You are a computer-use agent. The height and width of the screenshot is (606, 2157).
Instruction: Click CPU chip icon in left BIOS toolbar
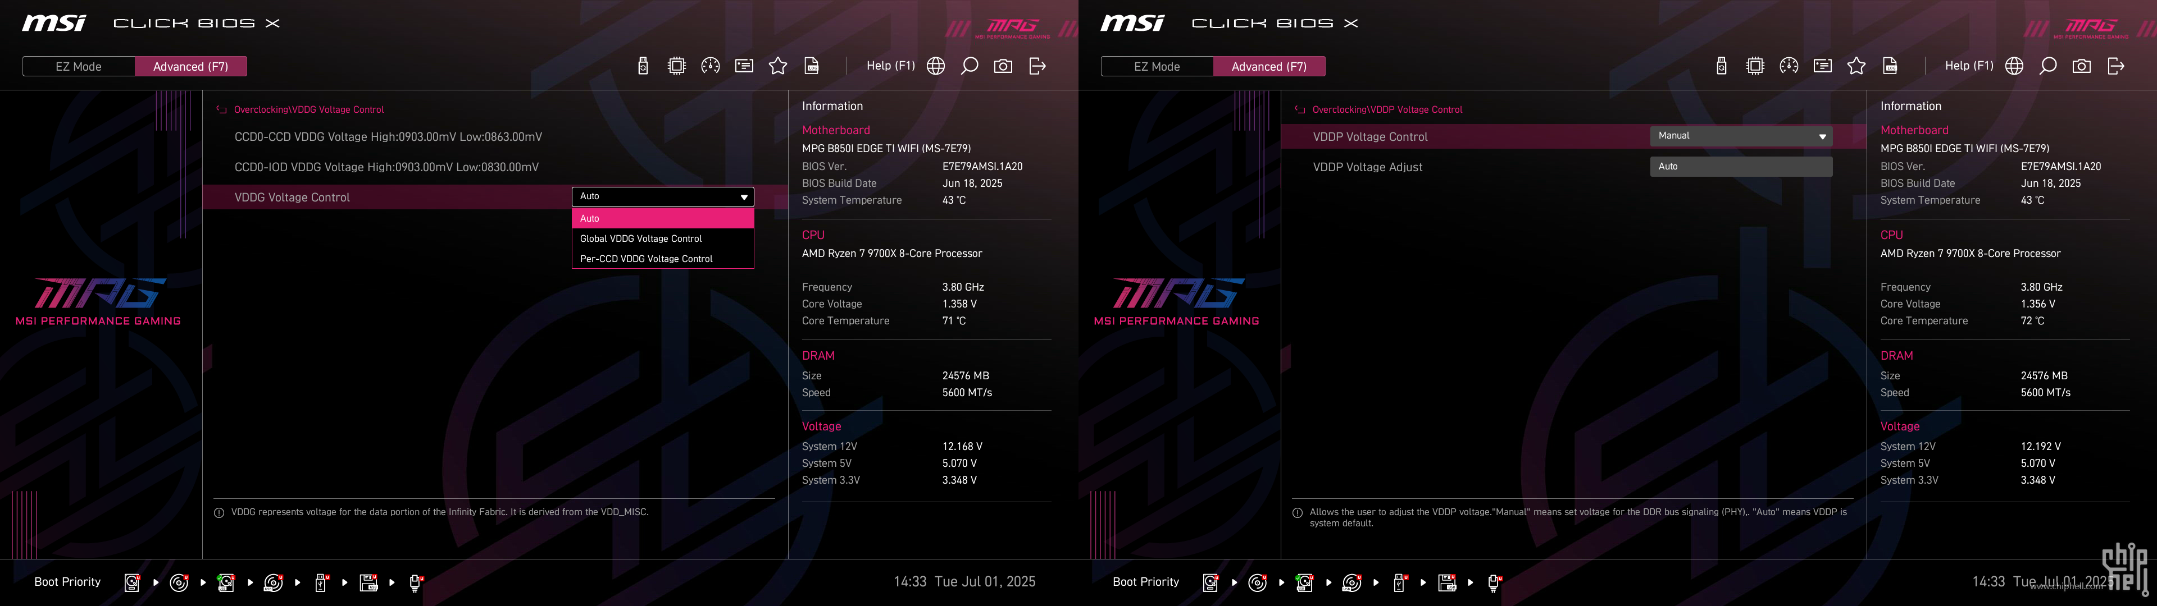click(x=676, y=66)
